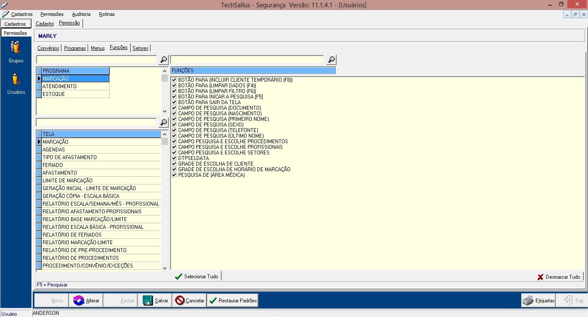
Task: Toggle CAMPO DE PESQUISA (DOCUMENTO) checkbox
Action: point(174,108)
